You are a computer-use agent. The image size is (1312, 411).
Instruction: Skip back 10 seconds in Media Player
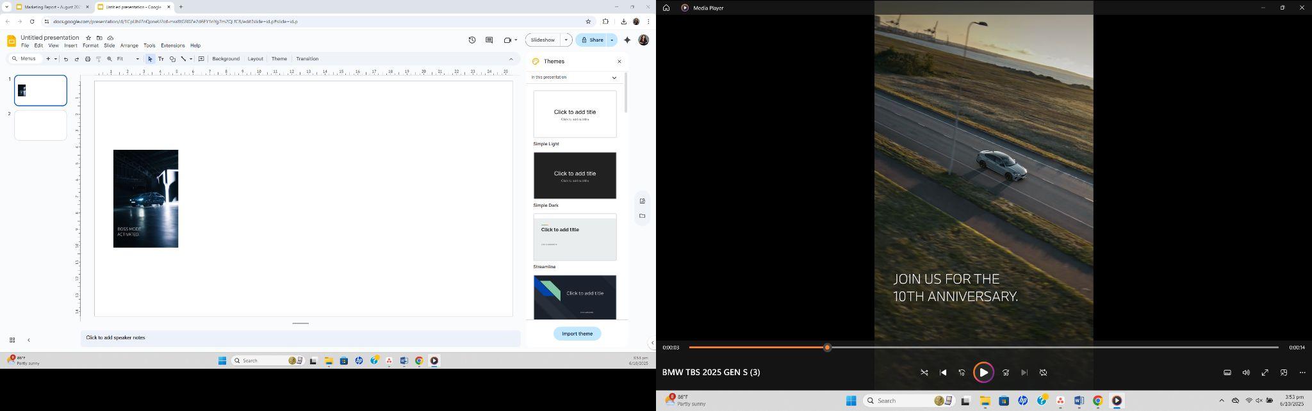962,373
